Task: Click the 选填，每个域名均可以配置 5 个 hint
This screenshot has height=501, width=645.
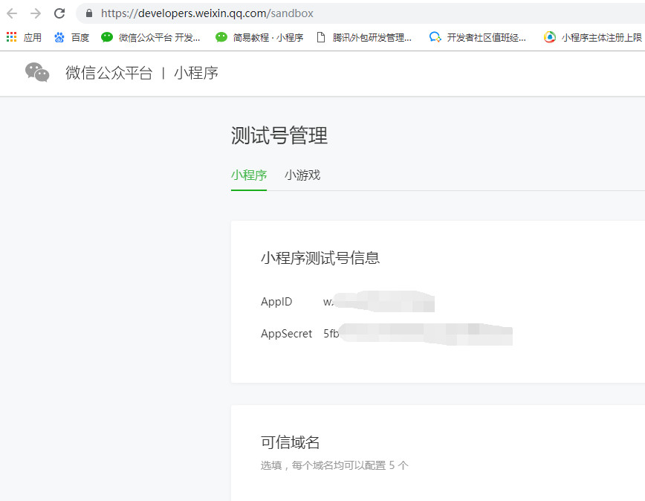Action: pos(334,465)
